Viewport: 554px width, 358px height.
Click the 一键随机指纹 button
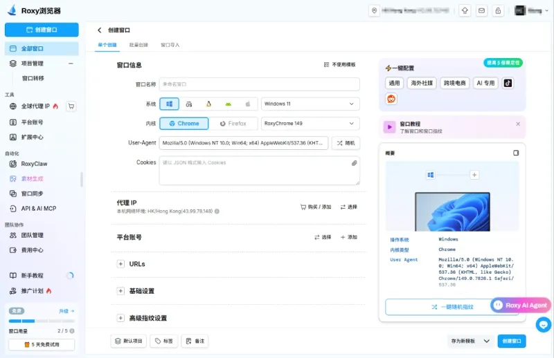pyautogui.click(x=453, y=307)
